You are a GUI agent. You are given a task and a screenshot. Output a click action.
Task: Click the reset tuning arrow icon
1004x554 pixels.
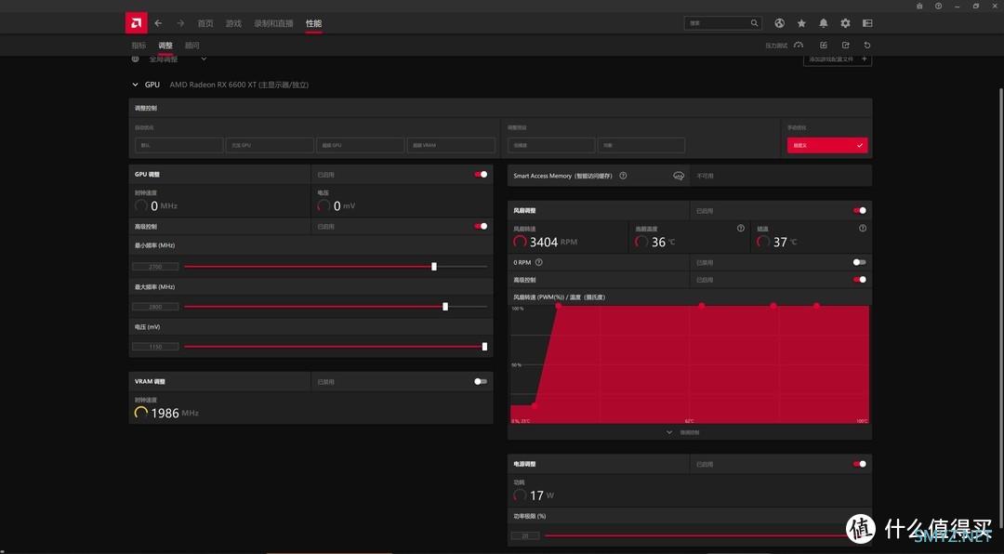867,45
